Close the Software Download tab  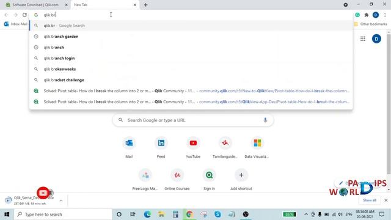pyautogui.click(x=67, y=5)
